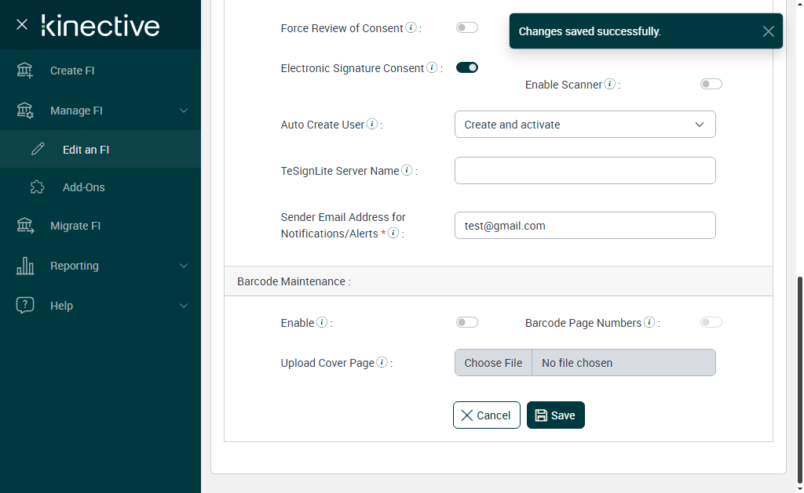Close the sidebar with the X icon
This screenshot has width=804, height=493.
[21, 24]
